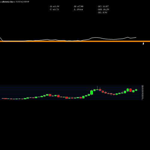
Task: Click the 'L: 39.64' low price value
Action: (x=78, y=10)
